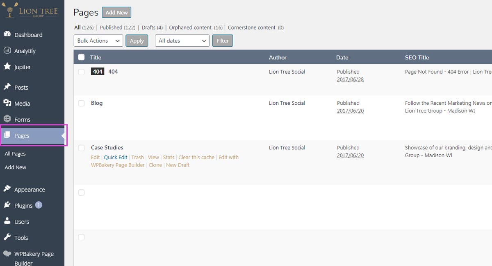This screenshot has width=492, height=266.
Task: Click the 404 thumbnail badge in first row
Action: [x=98, y=71]
